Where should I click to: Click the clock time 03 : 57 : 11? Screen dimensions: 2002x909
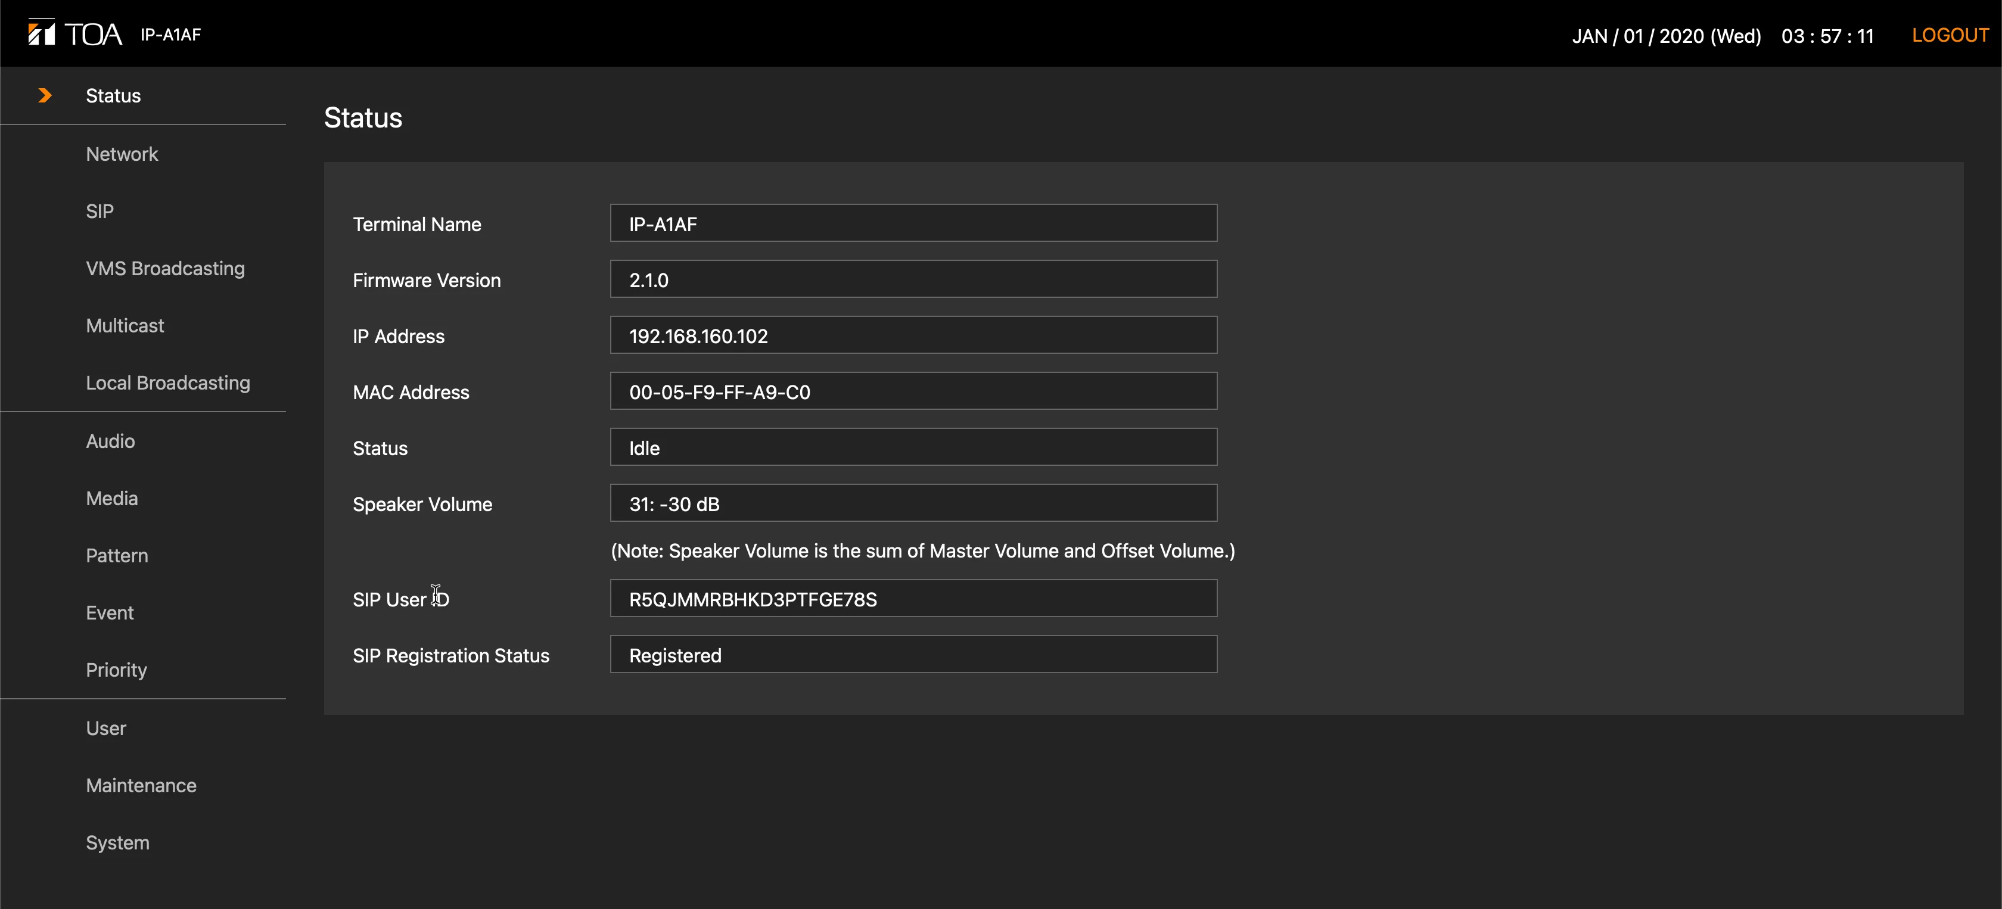click(x=1827, y=36)
